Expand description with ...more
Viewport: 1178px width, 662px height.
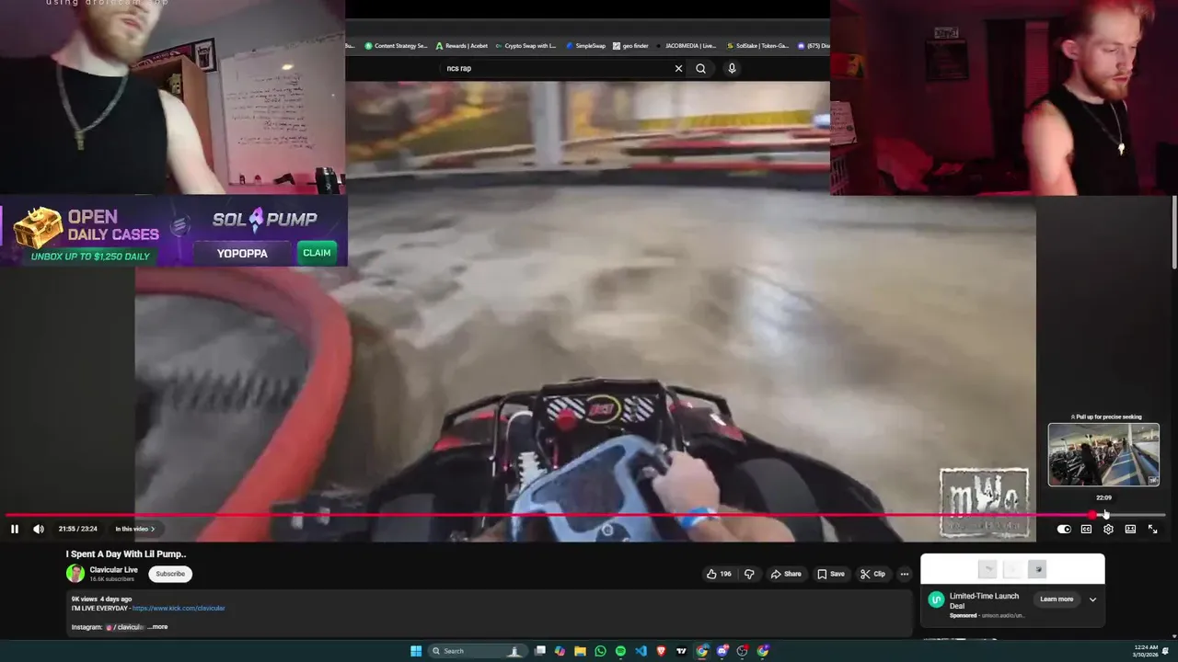click(157, 627)
